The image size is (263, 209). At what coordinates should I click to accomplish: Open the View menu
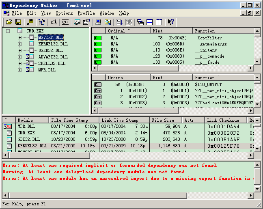46,13
